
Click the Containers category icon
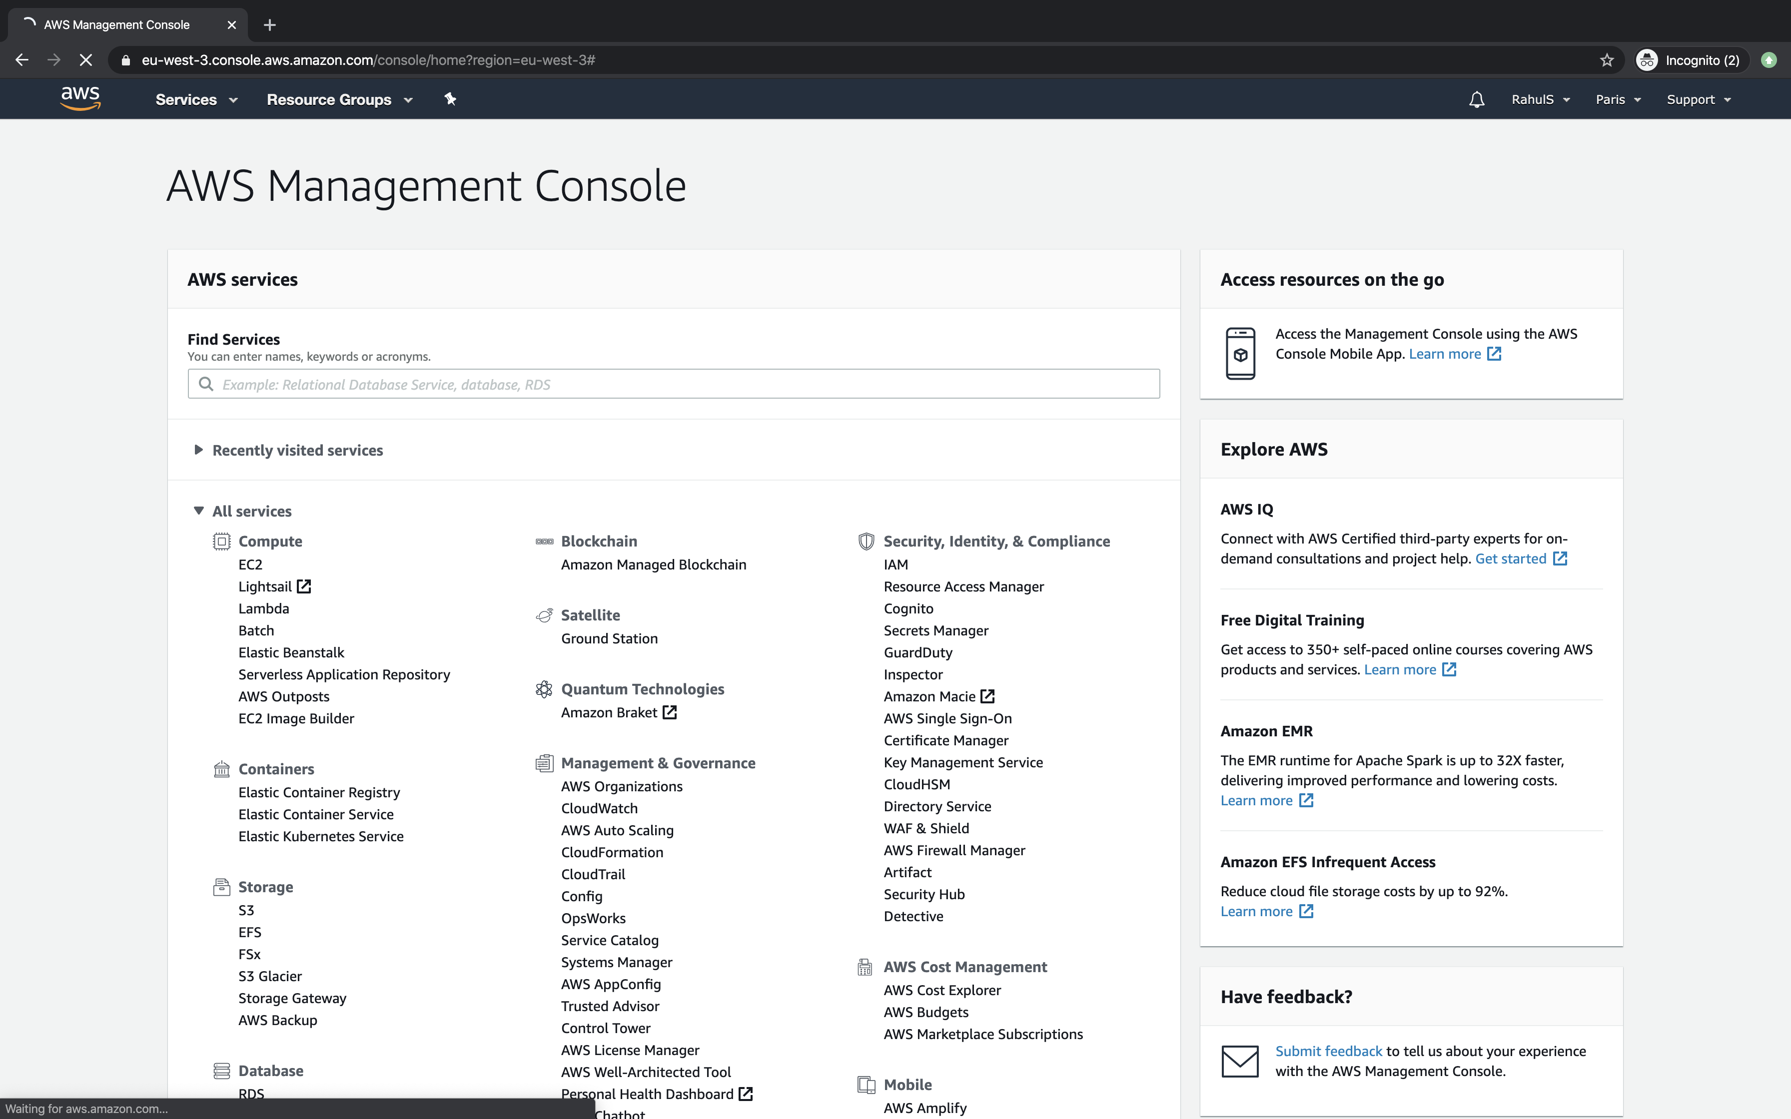tap(221, 769)
